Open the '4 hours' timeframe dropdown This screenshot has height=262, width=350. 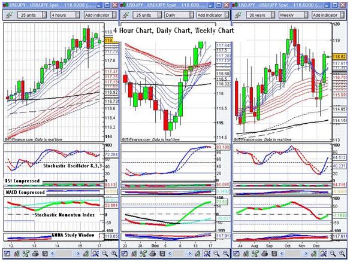point(65,15)
